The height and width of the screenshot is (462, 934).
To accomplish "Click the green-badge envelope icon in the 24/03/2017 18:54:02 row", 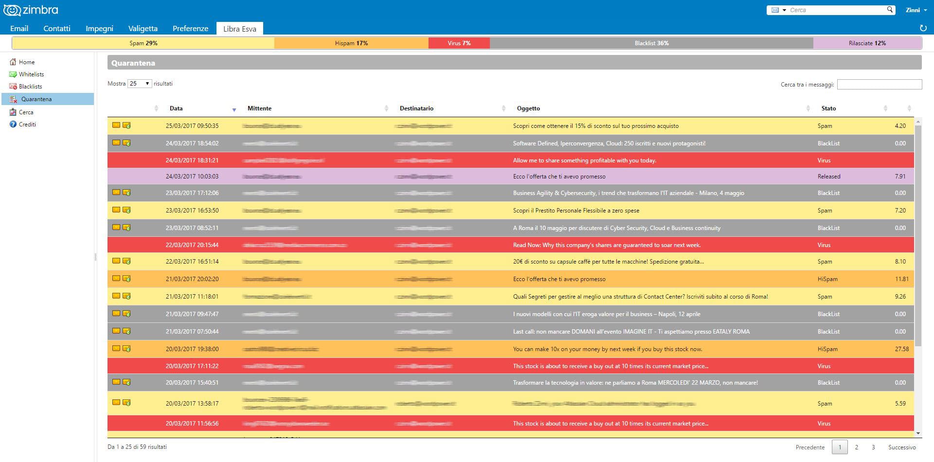I will (x=126, y=143).
